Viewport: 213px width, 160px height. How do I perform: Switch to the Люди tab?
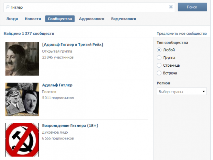(12, 19)
